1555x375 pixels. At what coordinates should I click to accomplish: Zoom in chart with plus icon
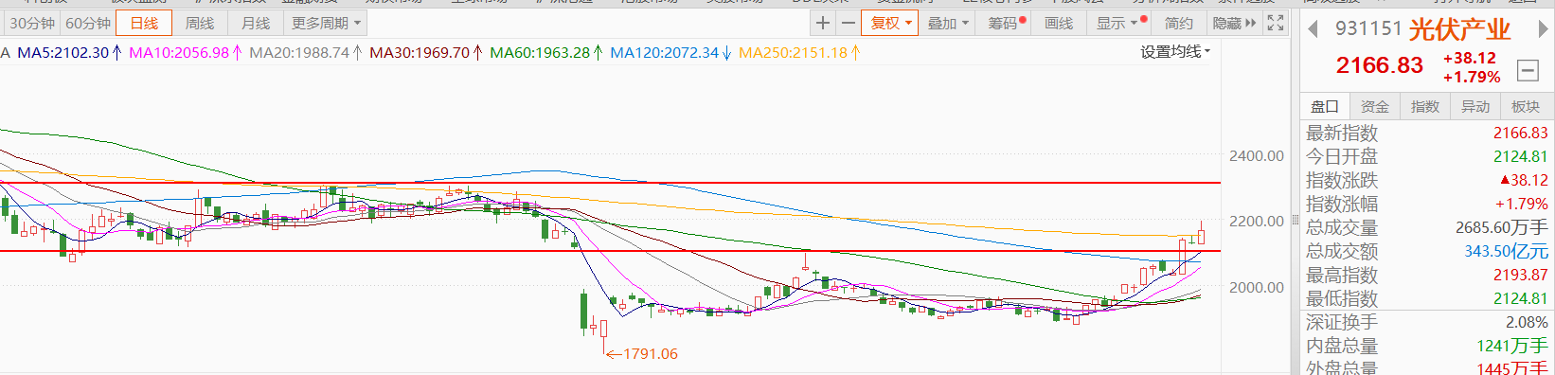(823, 23)
